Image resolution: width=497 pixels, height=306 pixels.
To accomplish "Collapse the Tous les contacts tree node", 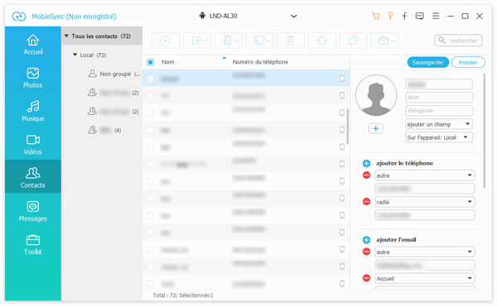I will pos(66,36).
